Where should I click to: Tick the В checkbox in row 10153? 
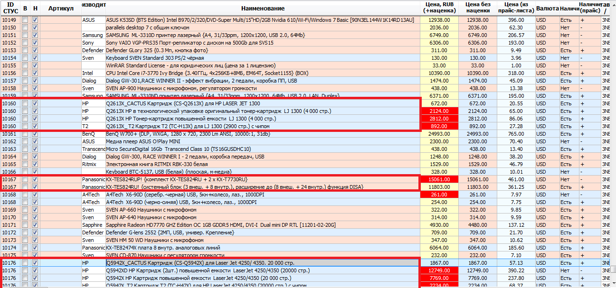coord(25,50)
